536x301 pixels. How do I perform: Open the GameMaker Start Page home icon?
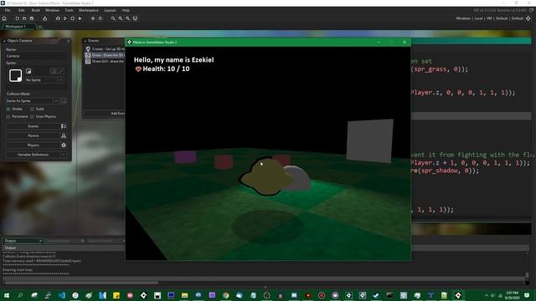tap(4, 18)
